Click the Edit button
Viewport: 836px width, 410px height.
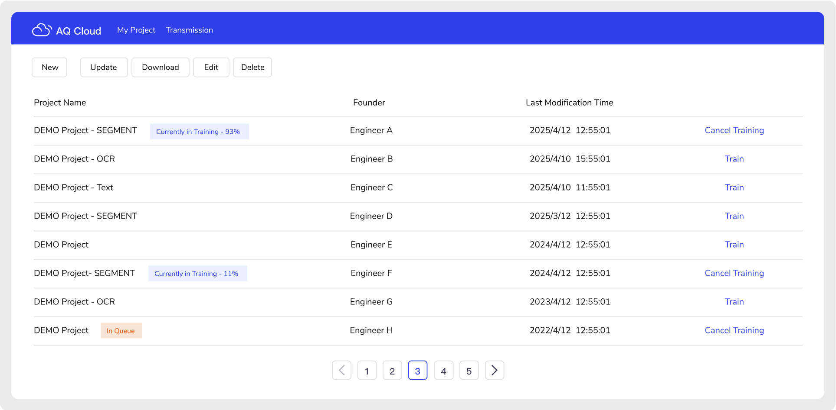click(x=211, y=67)
